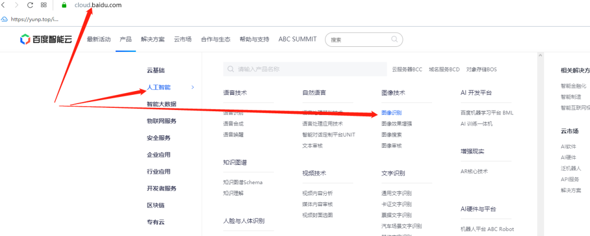The image size is (590, 236).
Task: Open 文本审核 link
Action: [x=312, y=146]
